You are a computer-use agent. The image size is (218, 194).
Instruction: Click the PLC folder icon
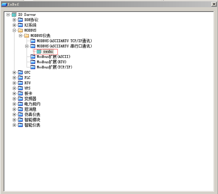tap(20, 78)
